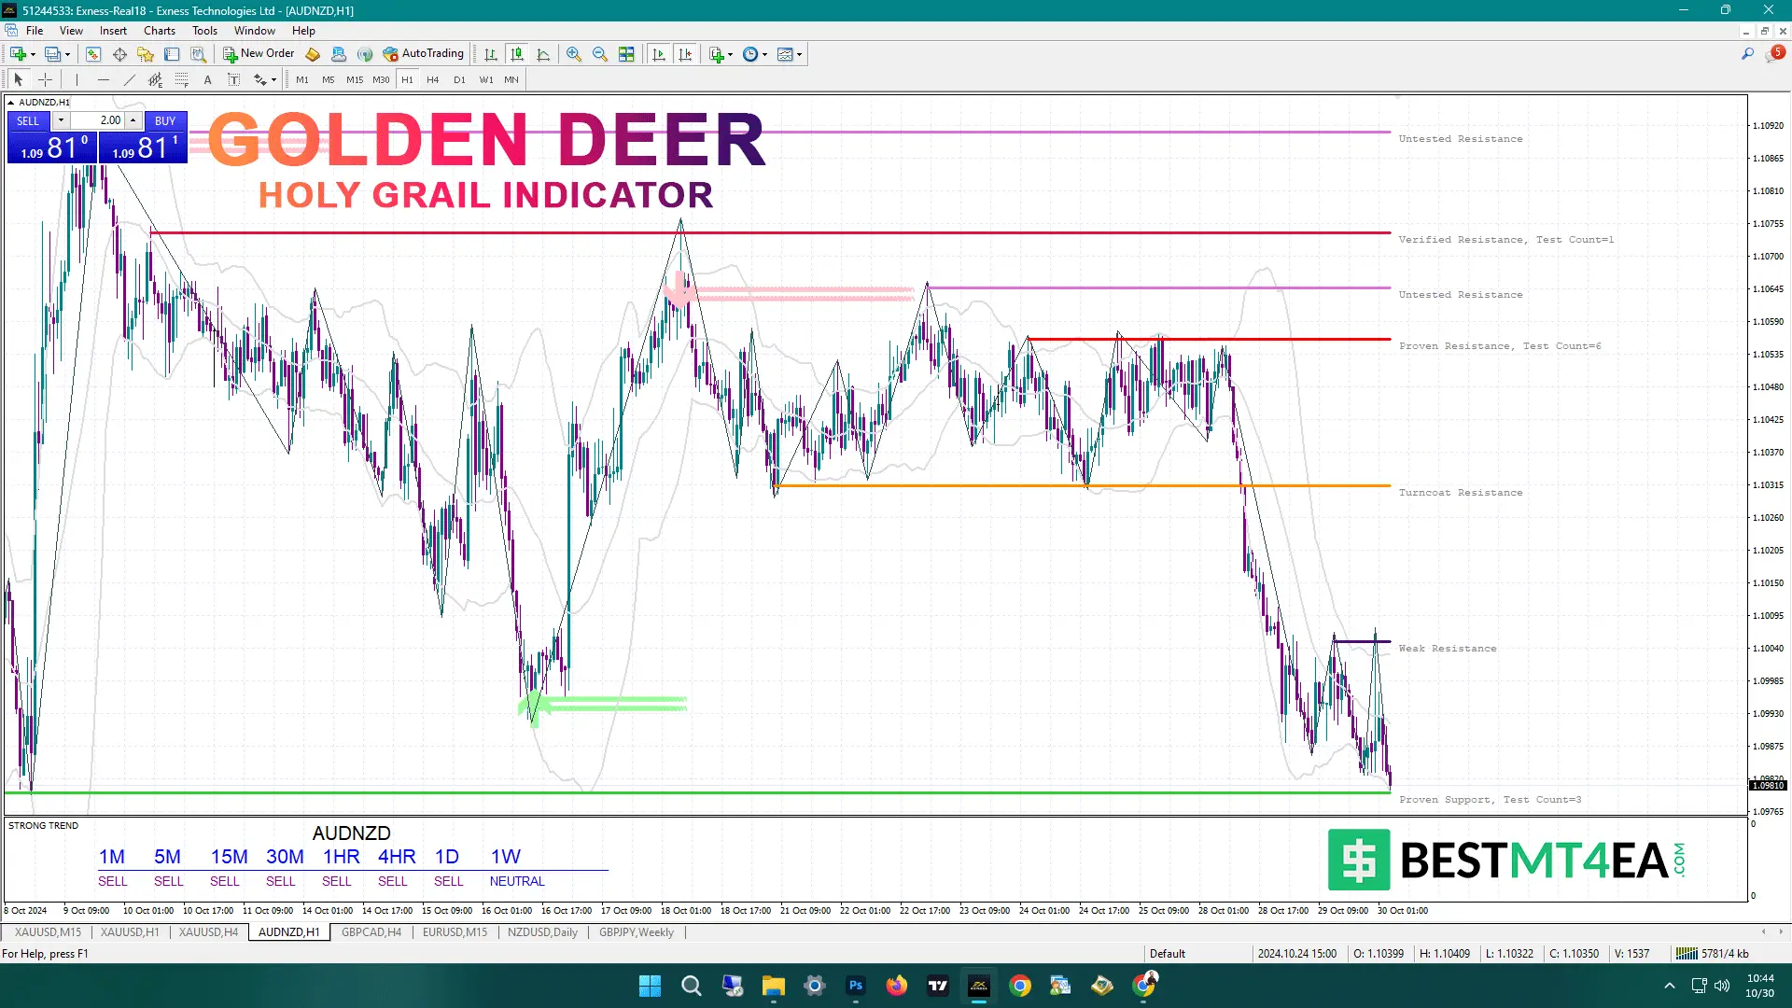Select the Crosshair tool
This screenshot has width=1792, height=1008.
(45, 79)
